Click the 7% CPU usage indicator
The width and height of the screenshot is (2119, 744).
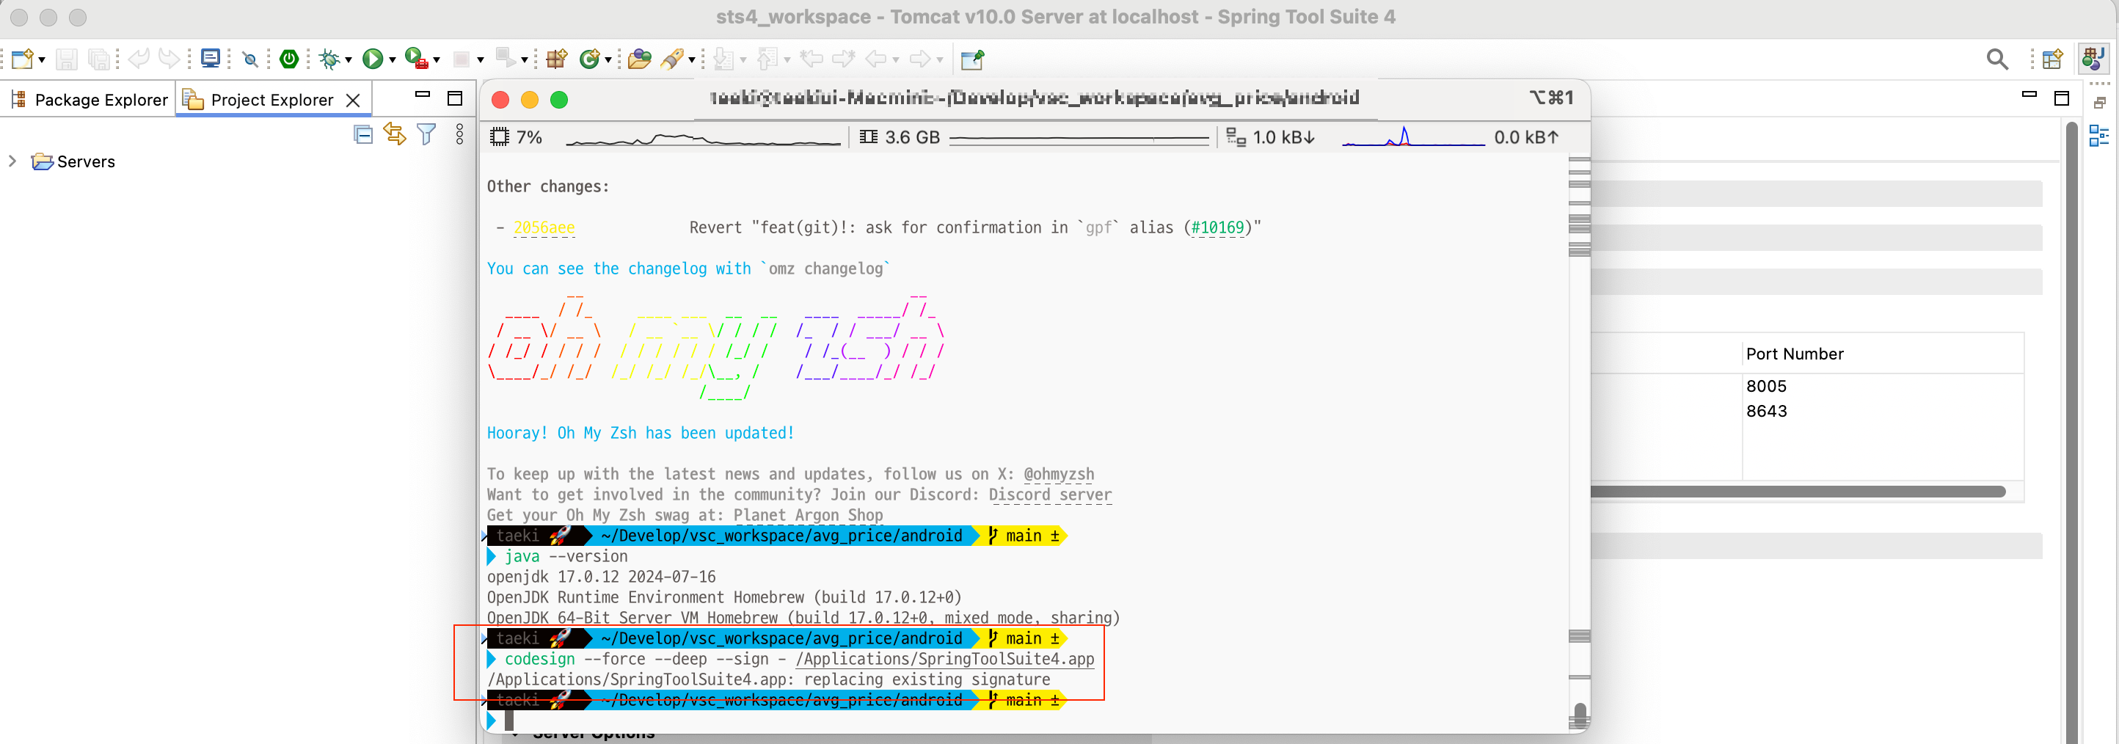517,137
